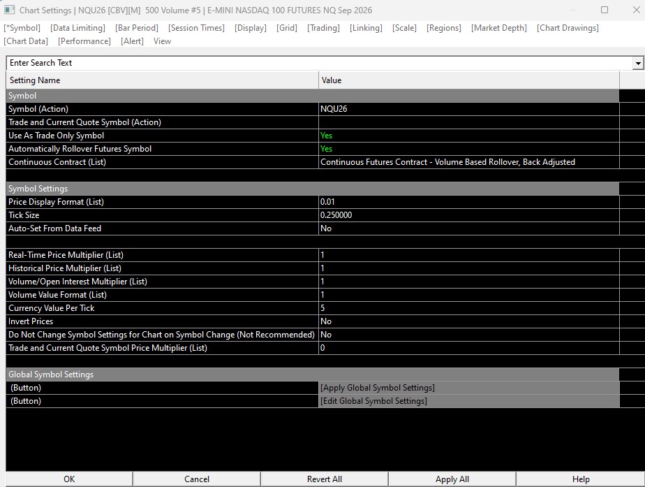Open the Real-Time Price Multiplier value
The height and width of the screenshot is (487, 645).
point(469,255)
